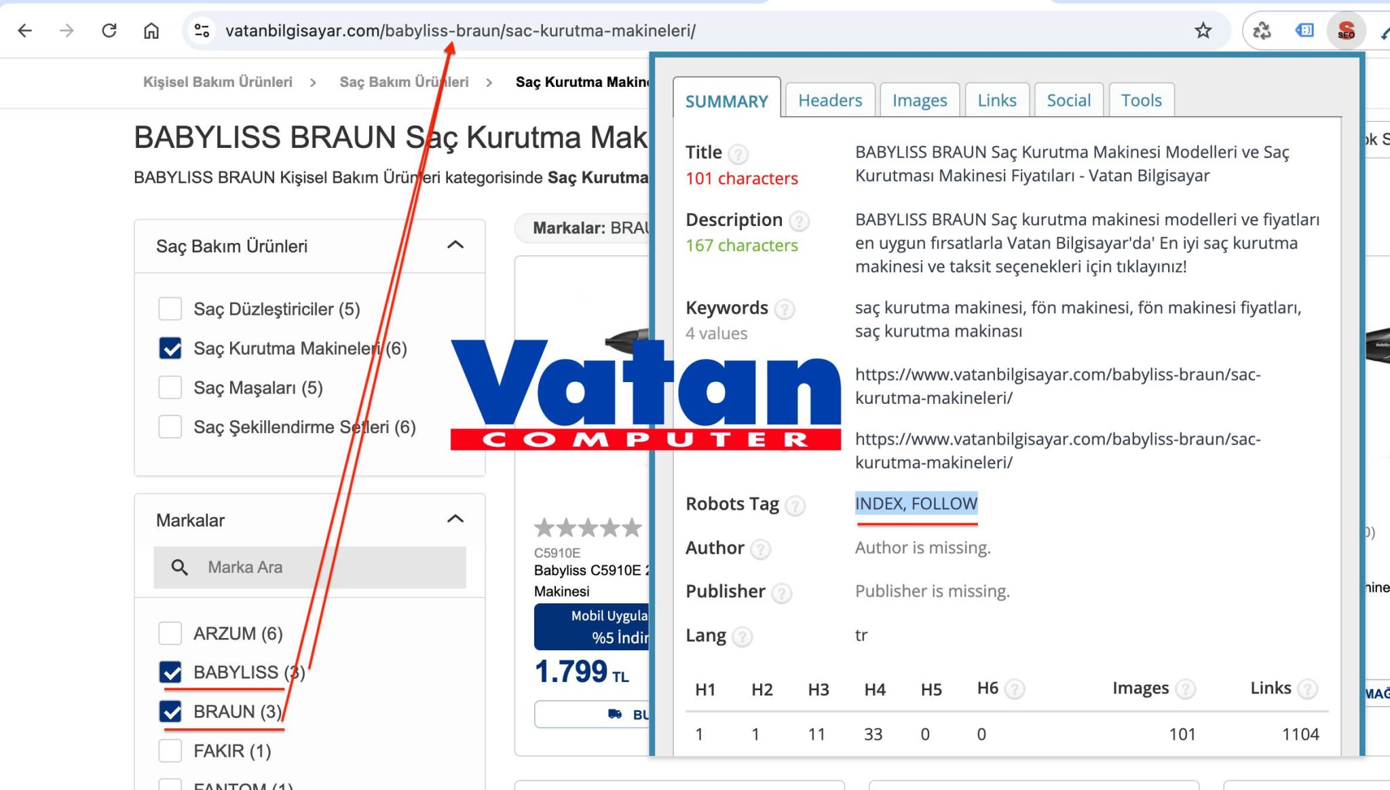This screenshot has width=1390, height=790.
Task: Click the browser back arrow
Action: coord(25,31)
